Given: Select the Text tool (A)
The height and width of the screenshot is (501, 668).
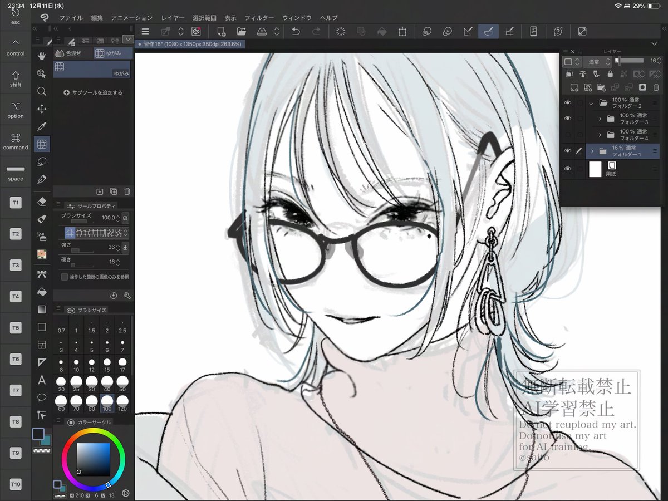Looking at the screenshot, I should [x=42, y=380].
